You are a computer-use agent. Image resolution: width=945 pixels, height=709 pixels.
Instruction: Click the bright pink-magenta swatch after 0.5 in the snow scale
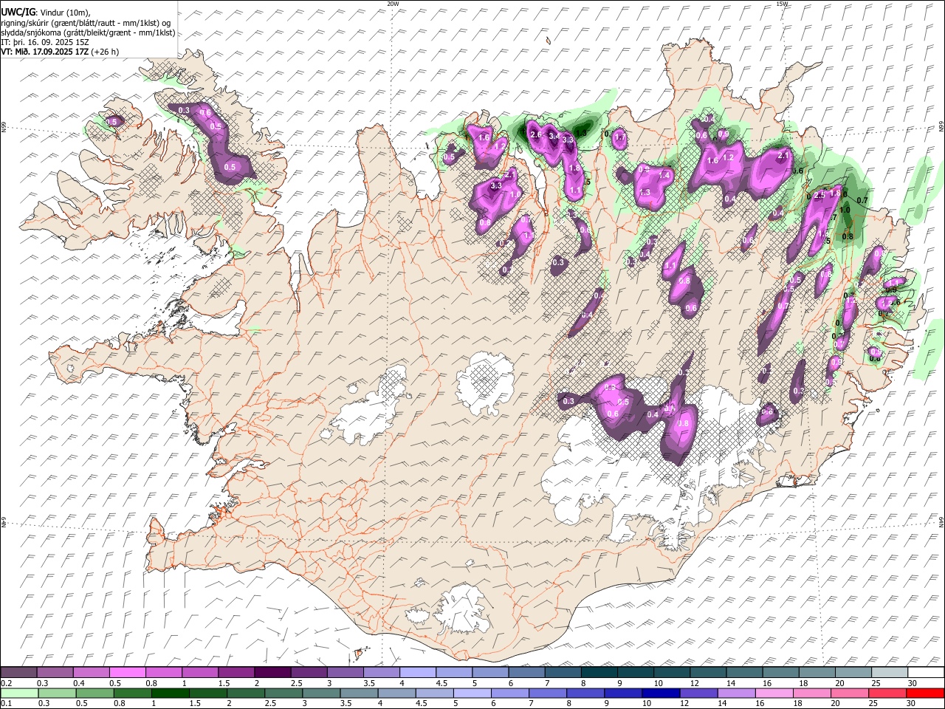[128, 672]
